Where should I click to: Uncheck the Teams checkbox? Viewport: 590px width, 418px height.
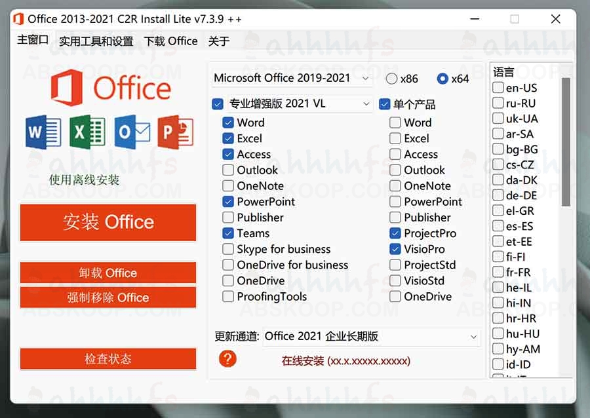pos(229,233)
